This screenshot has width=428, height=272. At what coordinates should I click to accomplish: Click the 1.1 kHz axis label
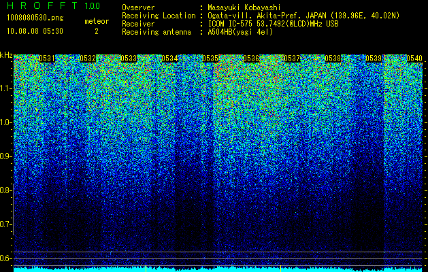click(x=6, y=88)
